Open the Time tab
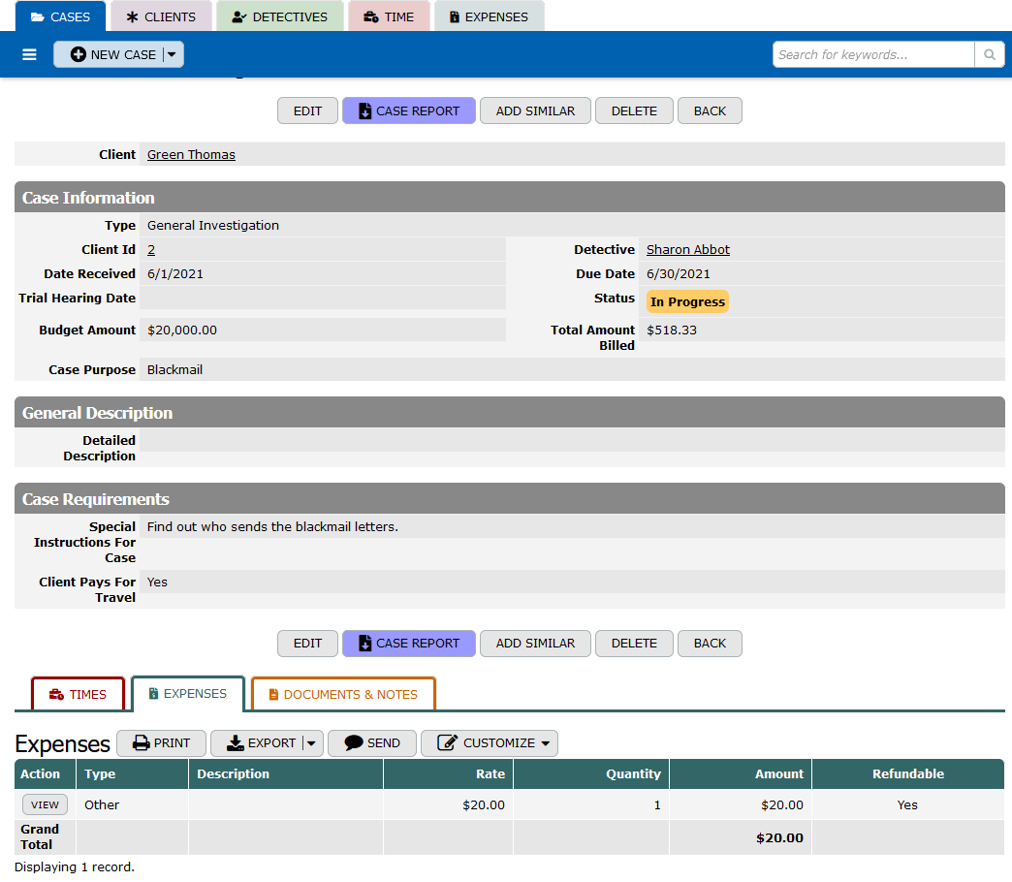Image resolution: width=1012 pixels, height=882 pixels. [388, 16]
